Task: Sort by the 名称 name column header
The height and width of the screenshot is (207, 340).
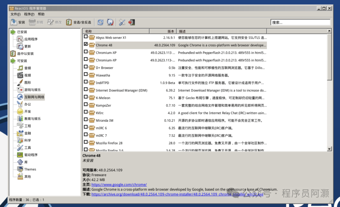Action: [116, 31]
